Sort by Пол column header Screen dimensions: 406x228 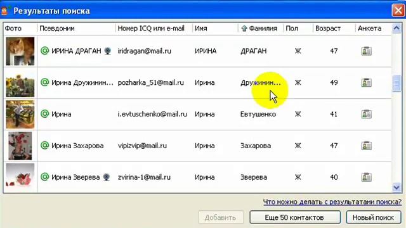point(298,28)
